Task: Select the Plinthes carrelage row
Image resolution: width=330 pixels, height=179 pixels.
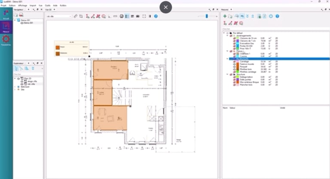Action: 248,72
